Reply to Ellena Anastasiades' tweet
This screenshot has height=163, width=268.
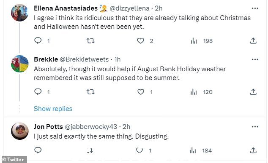tap(38, 40)
